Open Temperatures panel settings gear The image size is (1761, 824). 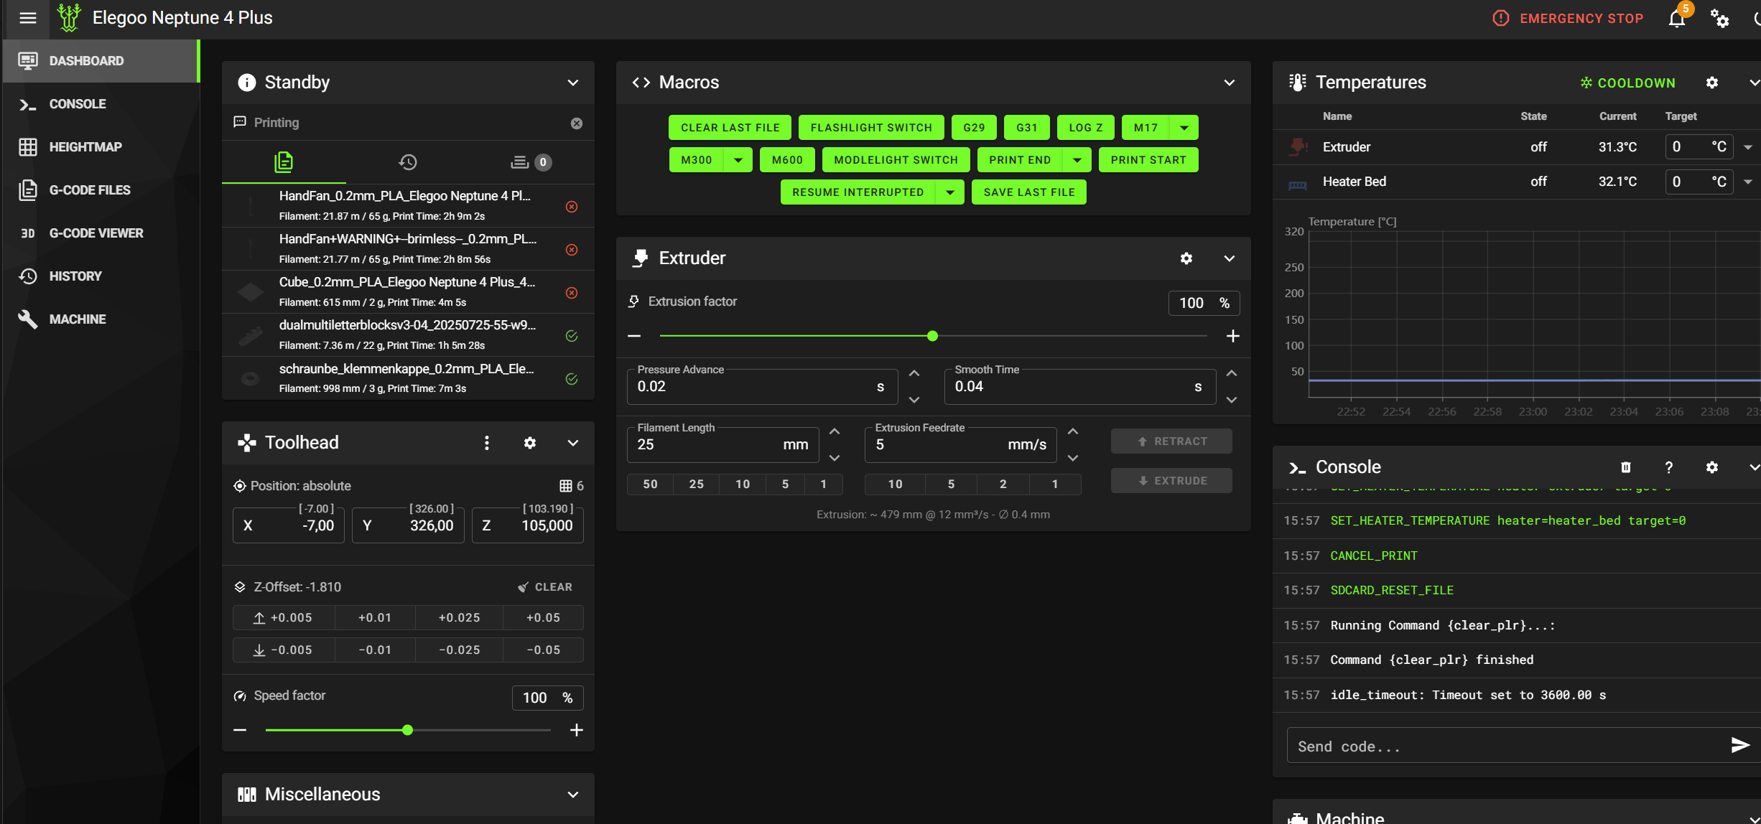pyautogui.click(x=1712, y=83)
